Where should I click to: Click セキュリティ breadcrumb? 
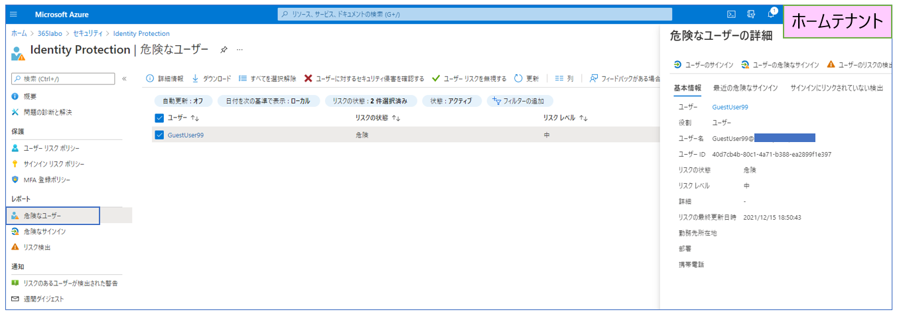click(88, 33)
